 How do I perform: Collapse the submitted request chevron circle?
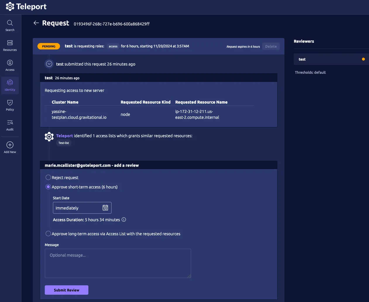coord(49,64)
